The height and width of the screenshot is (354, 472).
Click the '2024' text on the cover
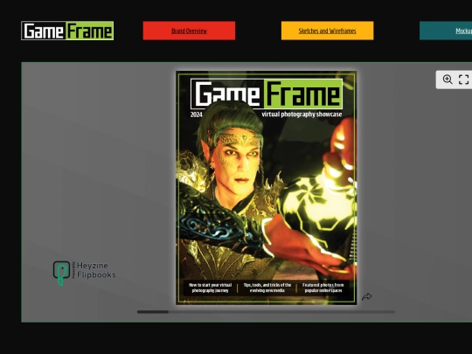point(197,115)
